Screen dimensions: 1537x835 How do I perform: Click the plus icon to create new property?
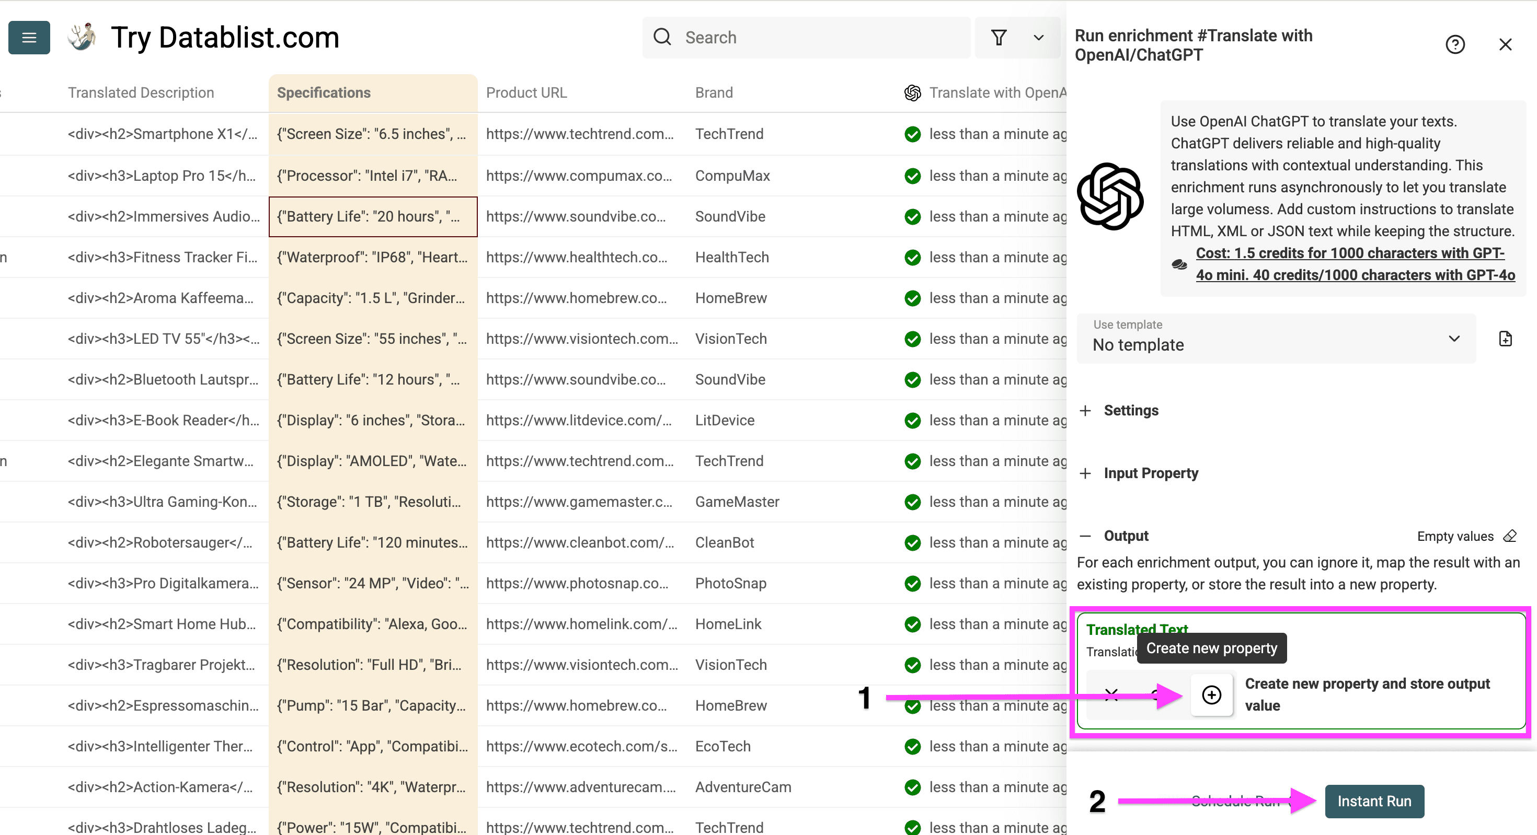1211,695
